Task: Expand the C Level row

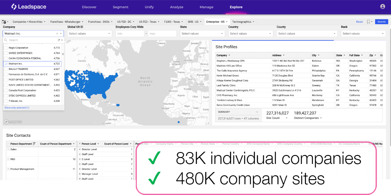Action: pyautogui.click(x=80, y=159)
